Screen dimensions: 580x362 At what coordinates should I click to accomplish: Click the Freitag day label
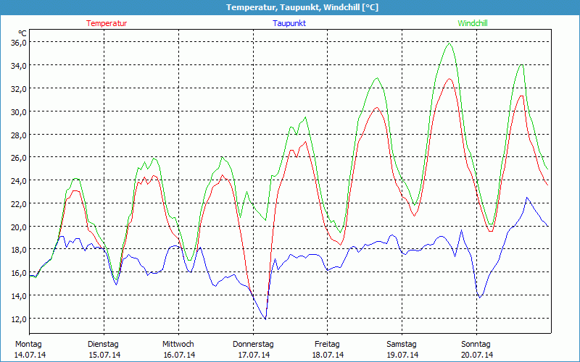[x=327, y=345]
